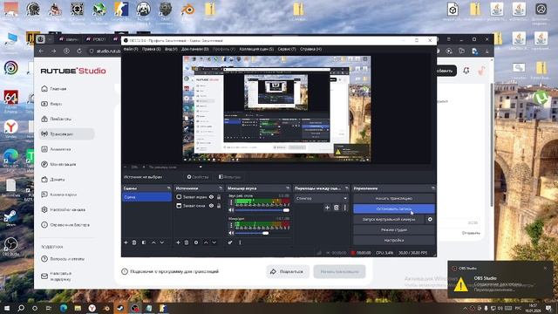The height and width of the screenshot is (314, 558).
Task: Go back in browser toolbar
Action: [41, 51]
